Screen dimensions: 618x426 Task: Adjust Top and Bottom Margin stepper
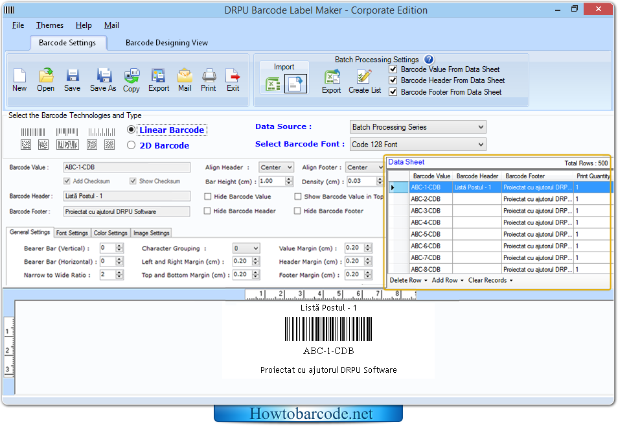tap(256, 274)
